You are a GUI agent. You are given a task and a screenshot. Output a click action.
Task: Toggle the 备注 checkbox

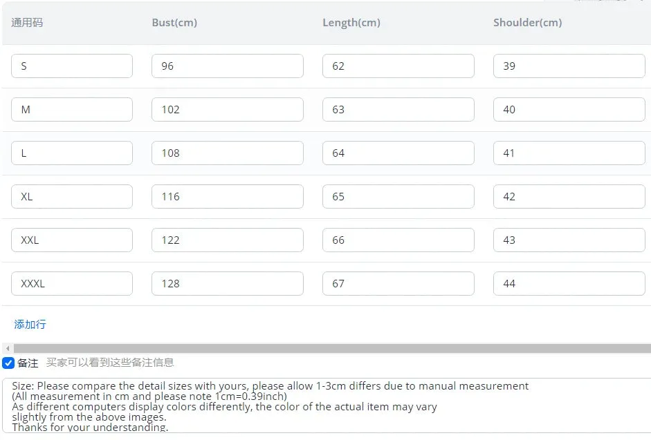(8, 363)
